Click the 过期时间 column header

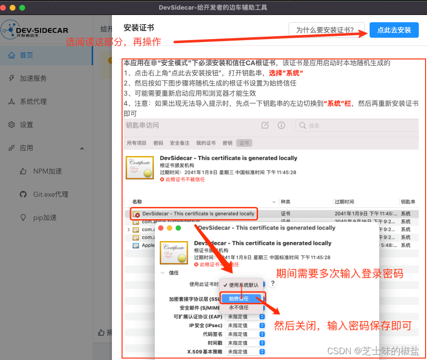(x=344, y=202)
